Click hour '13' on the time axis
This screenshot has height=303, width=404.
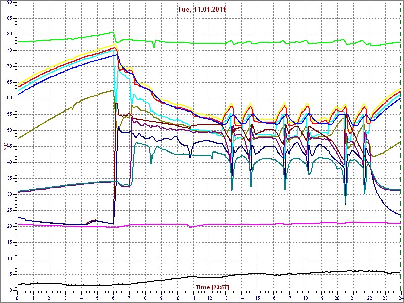point(225,298)
